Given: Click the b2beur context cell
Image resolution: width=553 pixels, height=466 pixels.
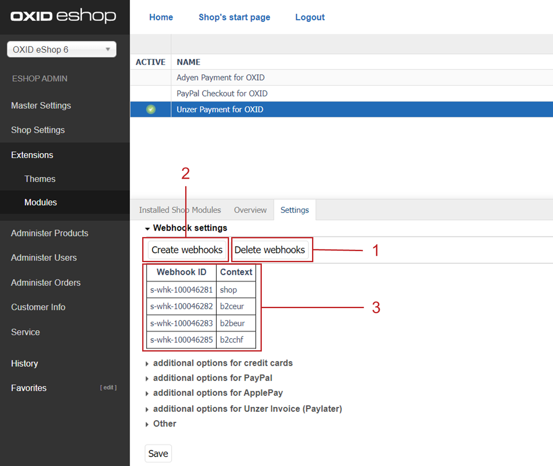Looking at the screenshot, I should 236,323.
